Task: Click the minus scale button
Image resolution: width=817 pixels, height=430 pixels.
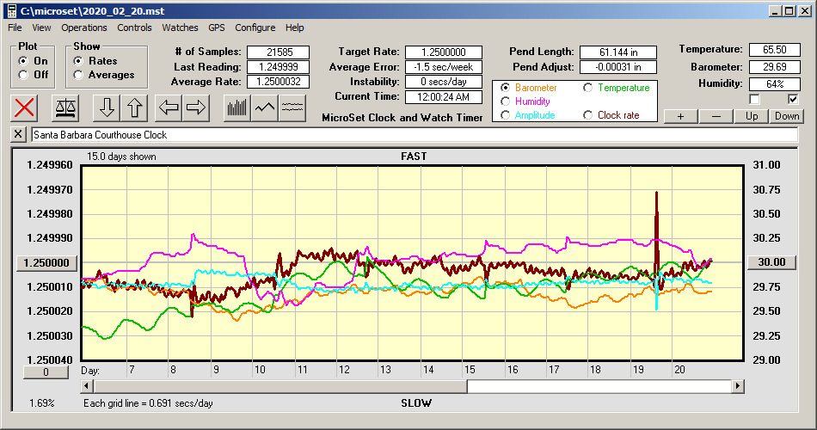Action: 716,116
